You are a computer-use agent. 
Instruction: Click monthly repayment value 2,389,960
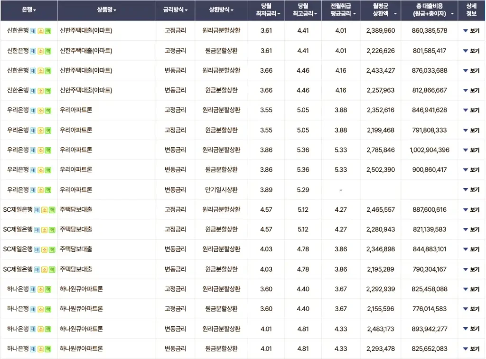[381, 31]
